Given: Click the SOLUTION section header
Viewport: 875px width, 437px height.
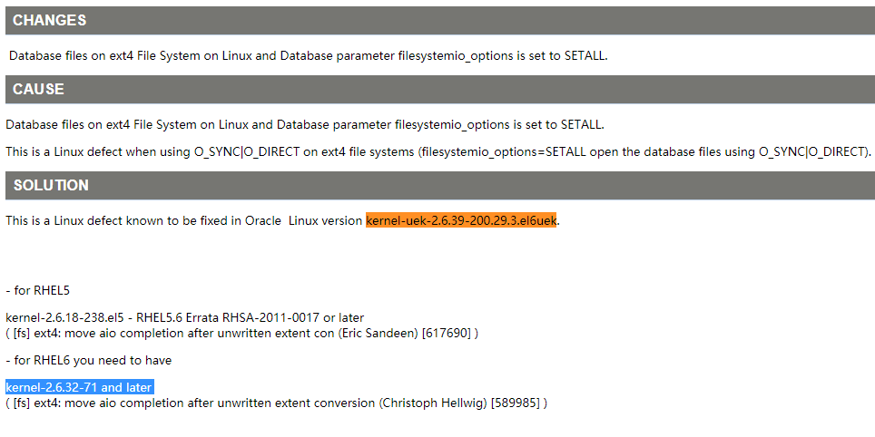Looking at the screenshot, I should pos(440,185).
